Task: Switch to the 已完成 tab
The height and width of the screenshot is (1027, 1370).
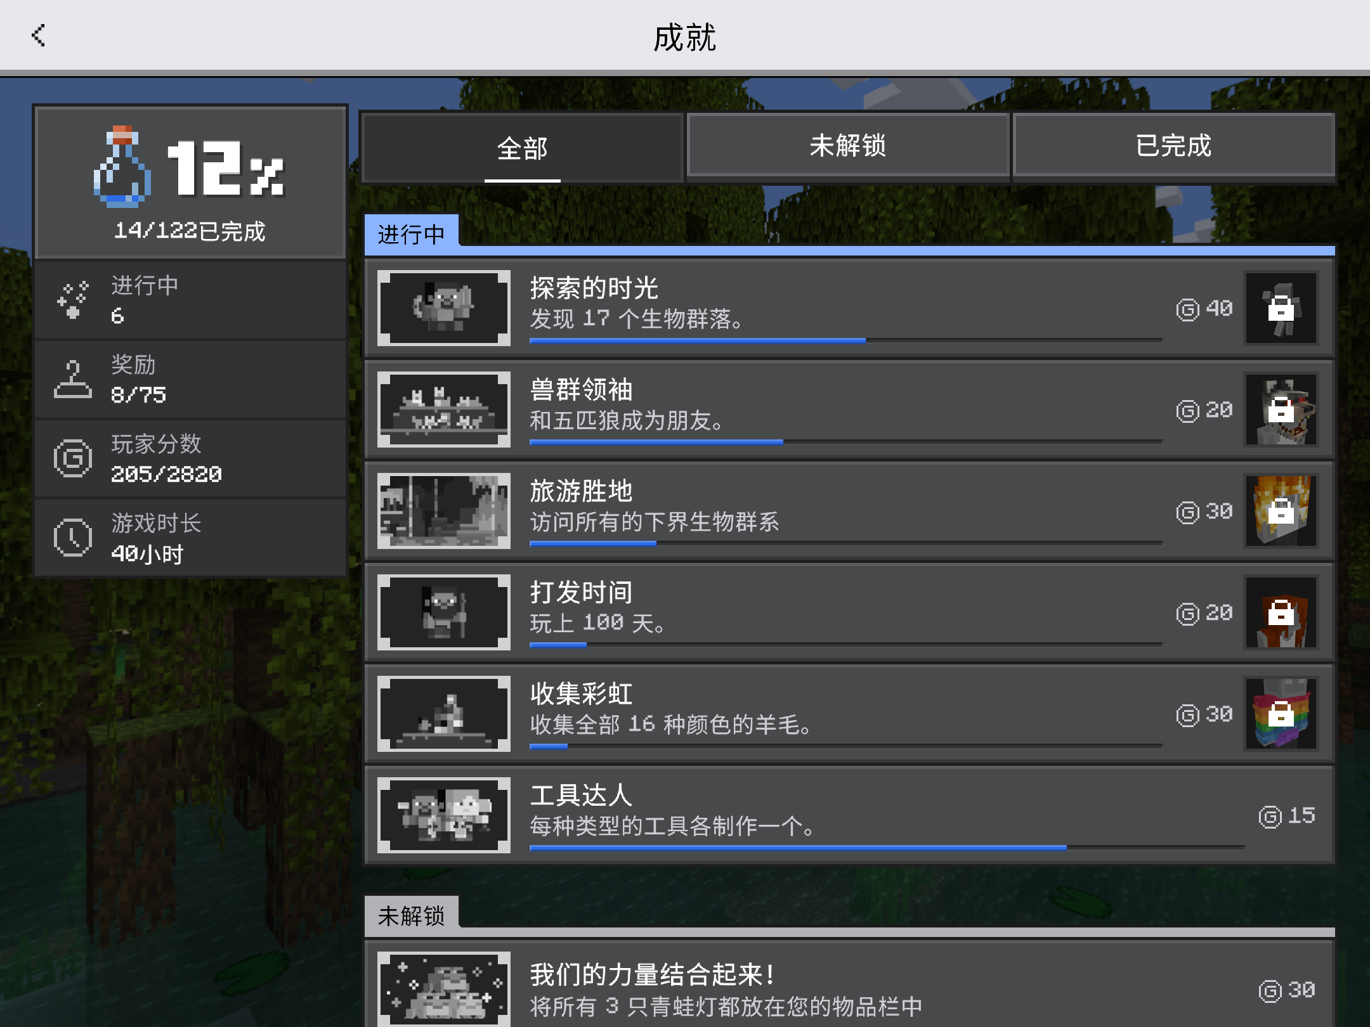Action: tap(1173, 146)
